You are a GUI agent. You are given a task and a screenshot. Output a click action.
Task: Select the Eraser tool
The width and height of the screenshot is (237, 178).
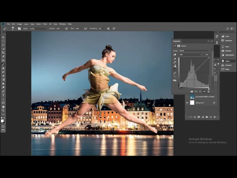(x=3, y=76)
